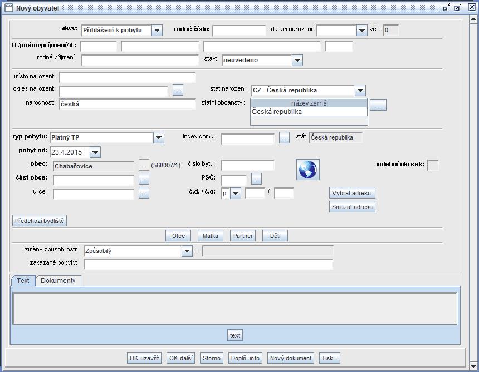The width and height of the screenshot is (479, 372).
Task: Click Storno button
Action: (x=212, y=358)
